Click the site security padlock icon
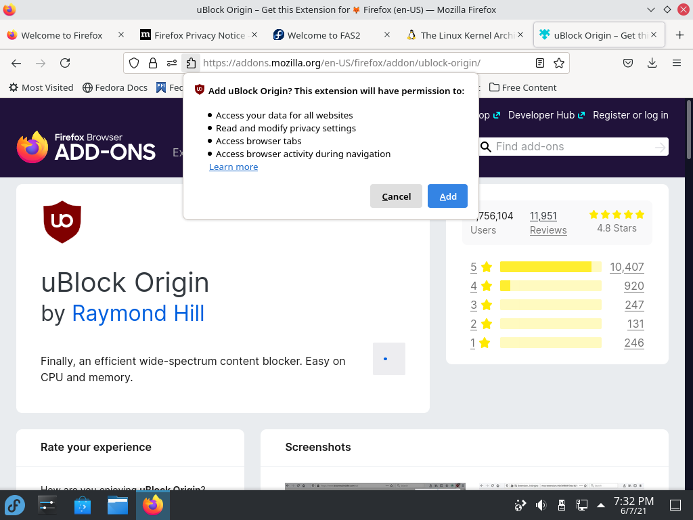 tap(153, 63)
